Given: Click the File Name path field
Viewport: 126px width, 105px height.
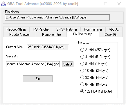Looking at the screenshot, I should [x=57, y=17].
